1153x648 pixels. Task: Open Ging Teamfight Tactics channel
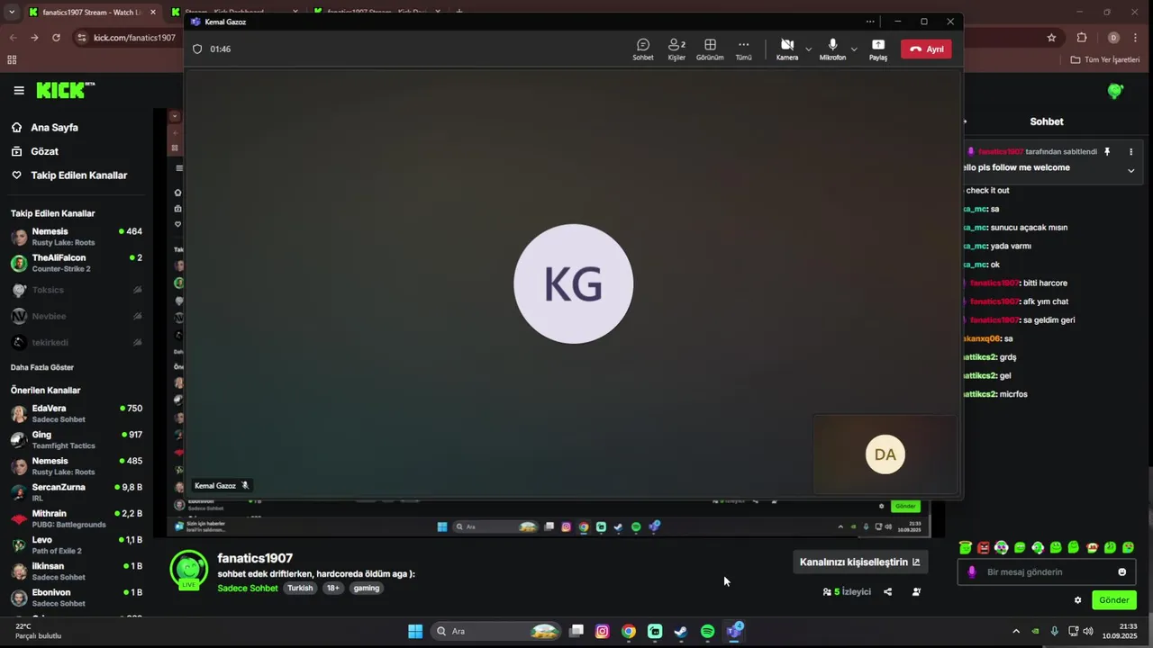tap(77, 439)
